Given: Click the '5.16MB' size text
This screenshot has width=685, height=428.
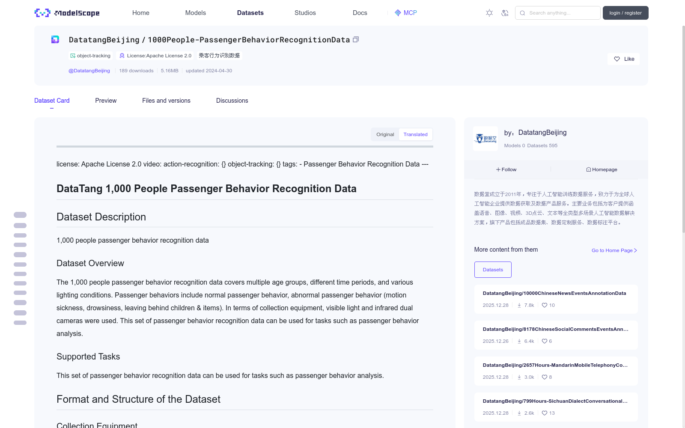Looking at the screenshot, I should pyautogui.click(x=170, y=71).
